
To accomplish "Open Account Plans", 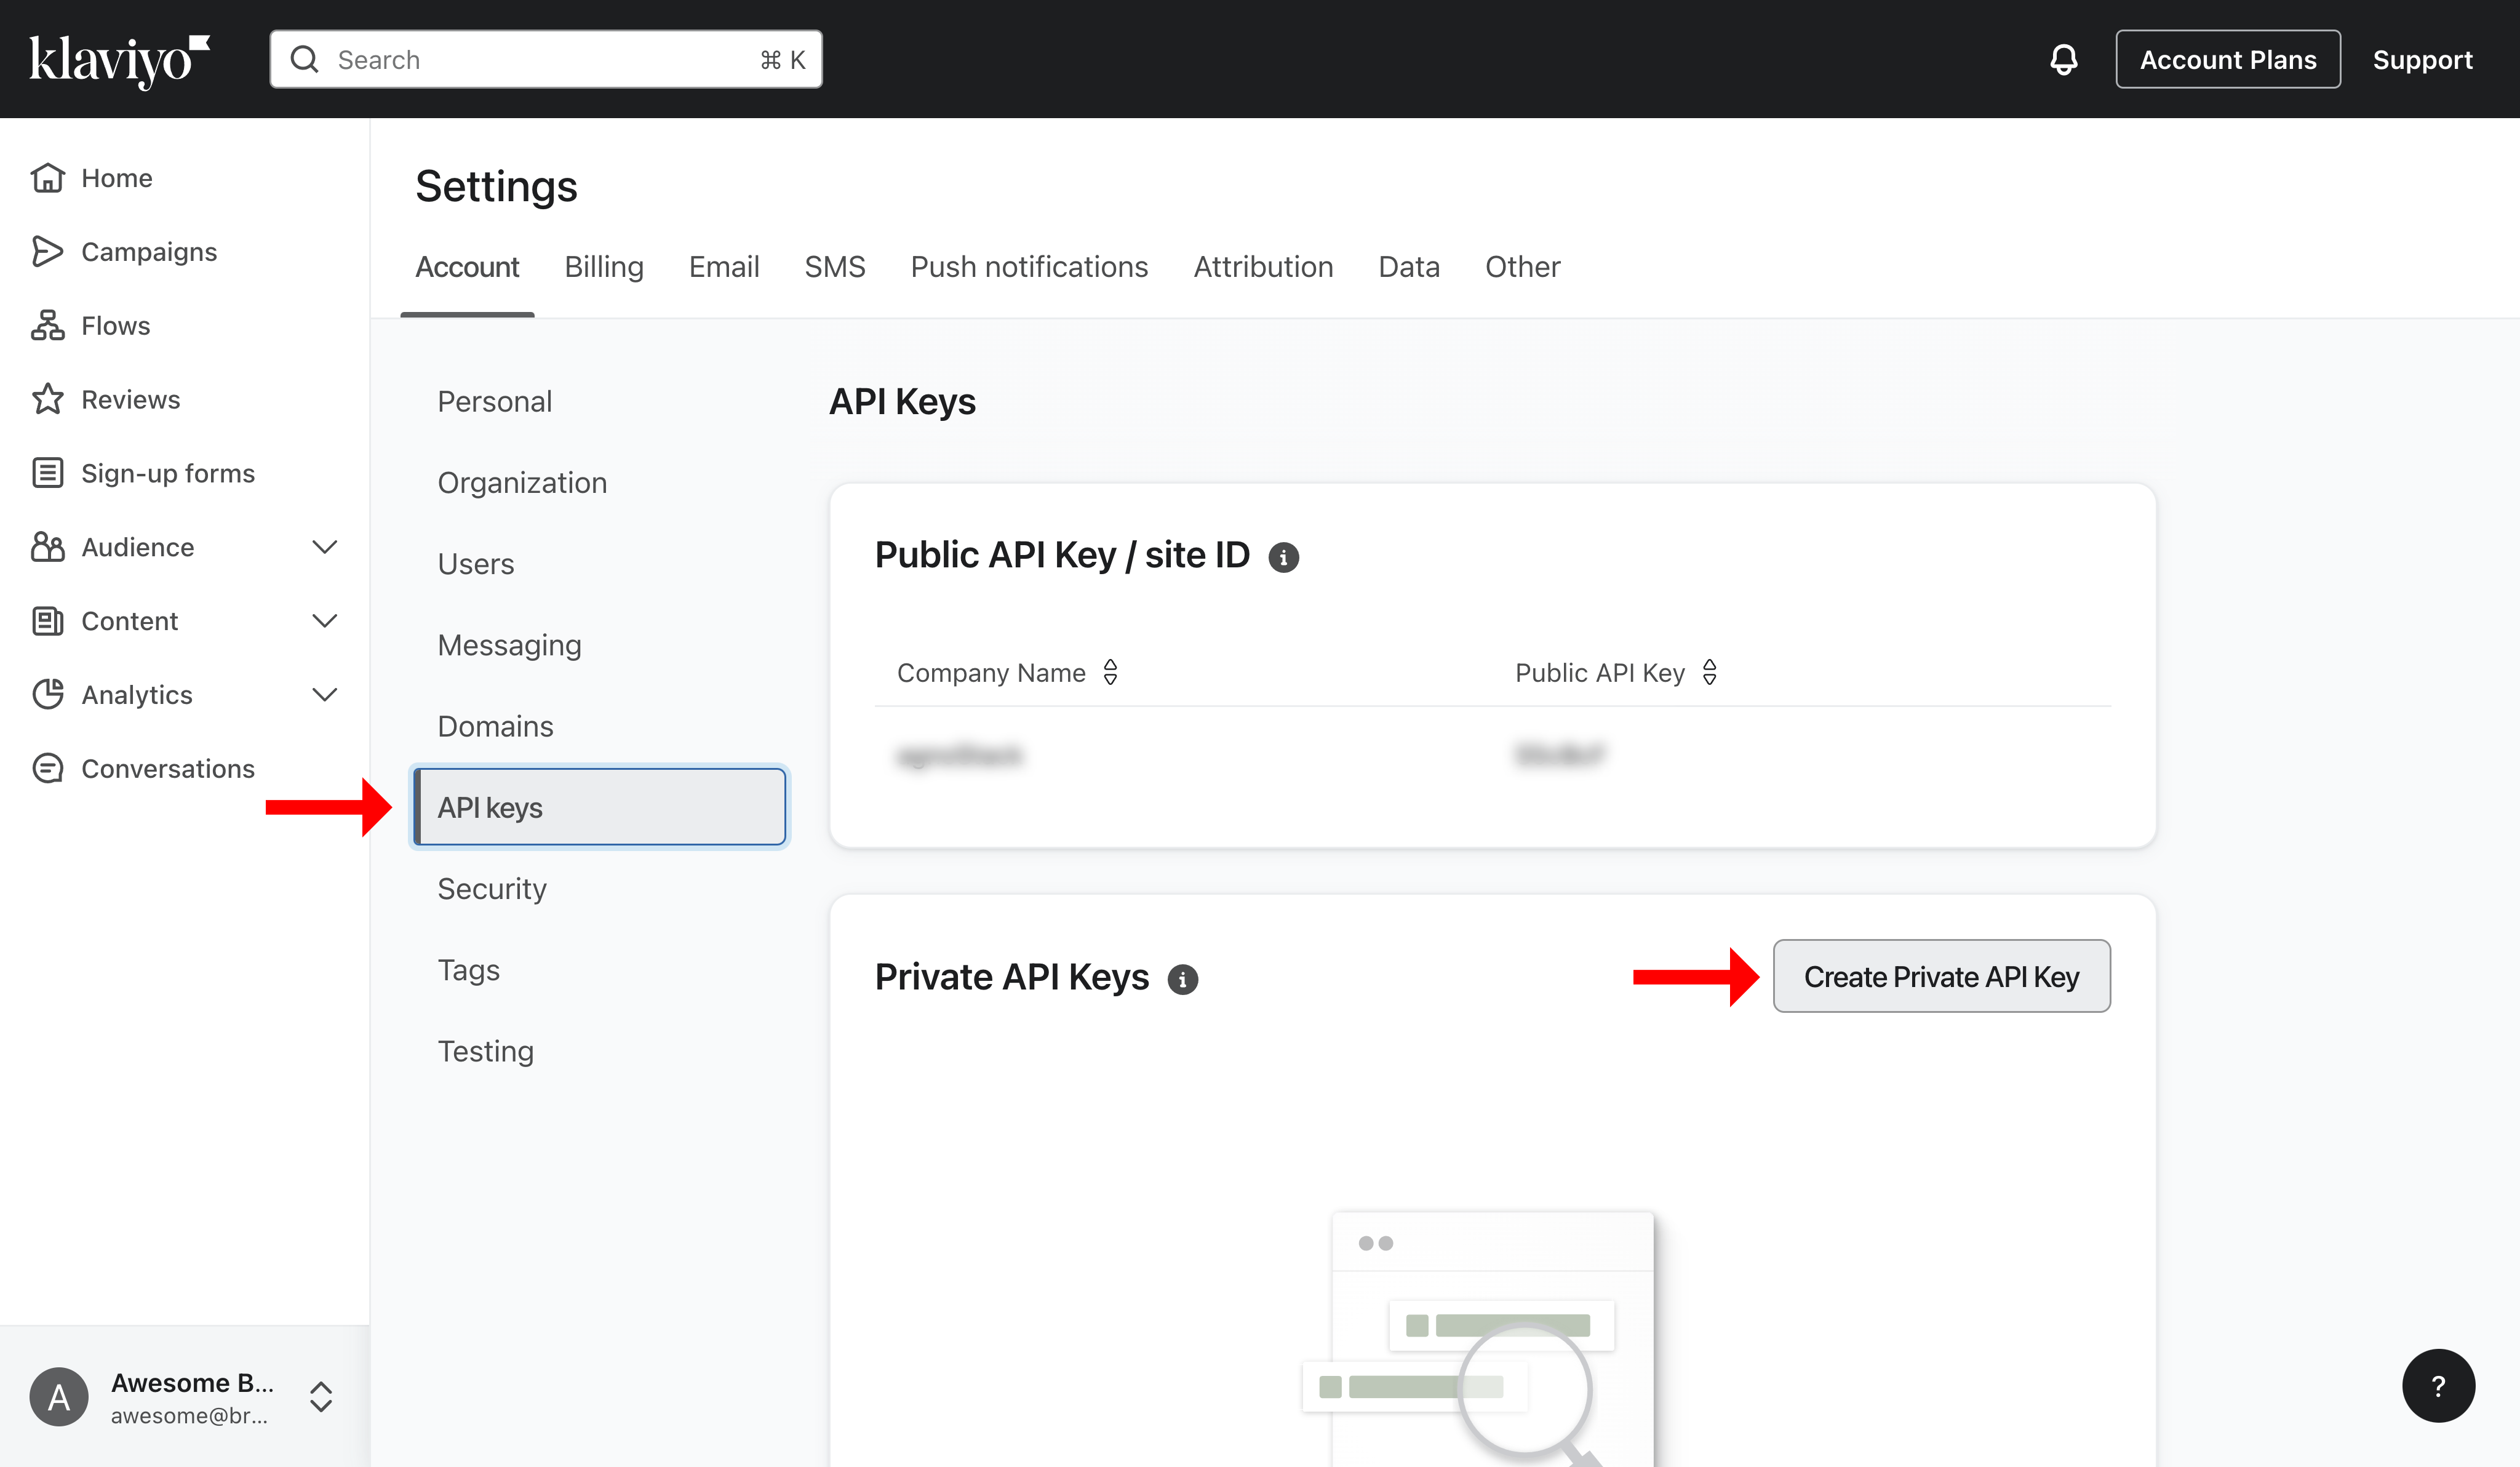I will tap(2228, 60).
